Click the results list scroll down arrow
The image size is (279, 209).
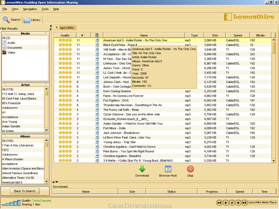pos(273,161)
